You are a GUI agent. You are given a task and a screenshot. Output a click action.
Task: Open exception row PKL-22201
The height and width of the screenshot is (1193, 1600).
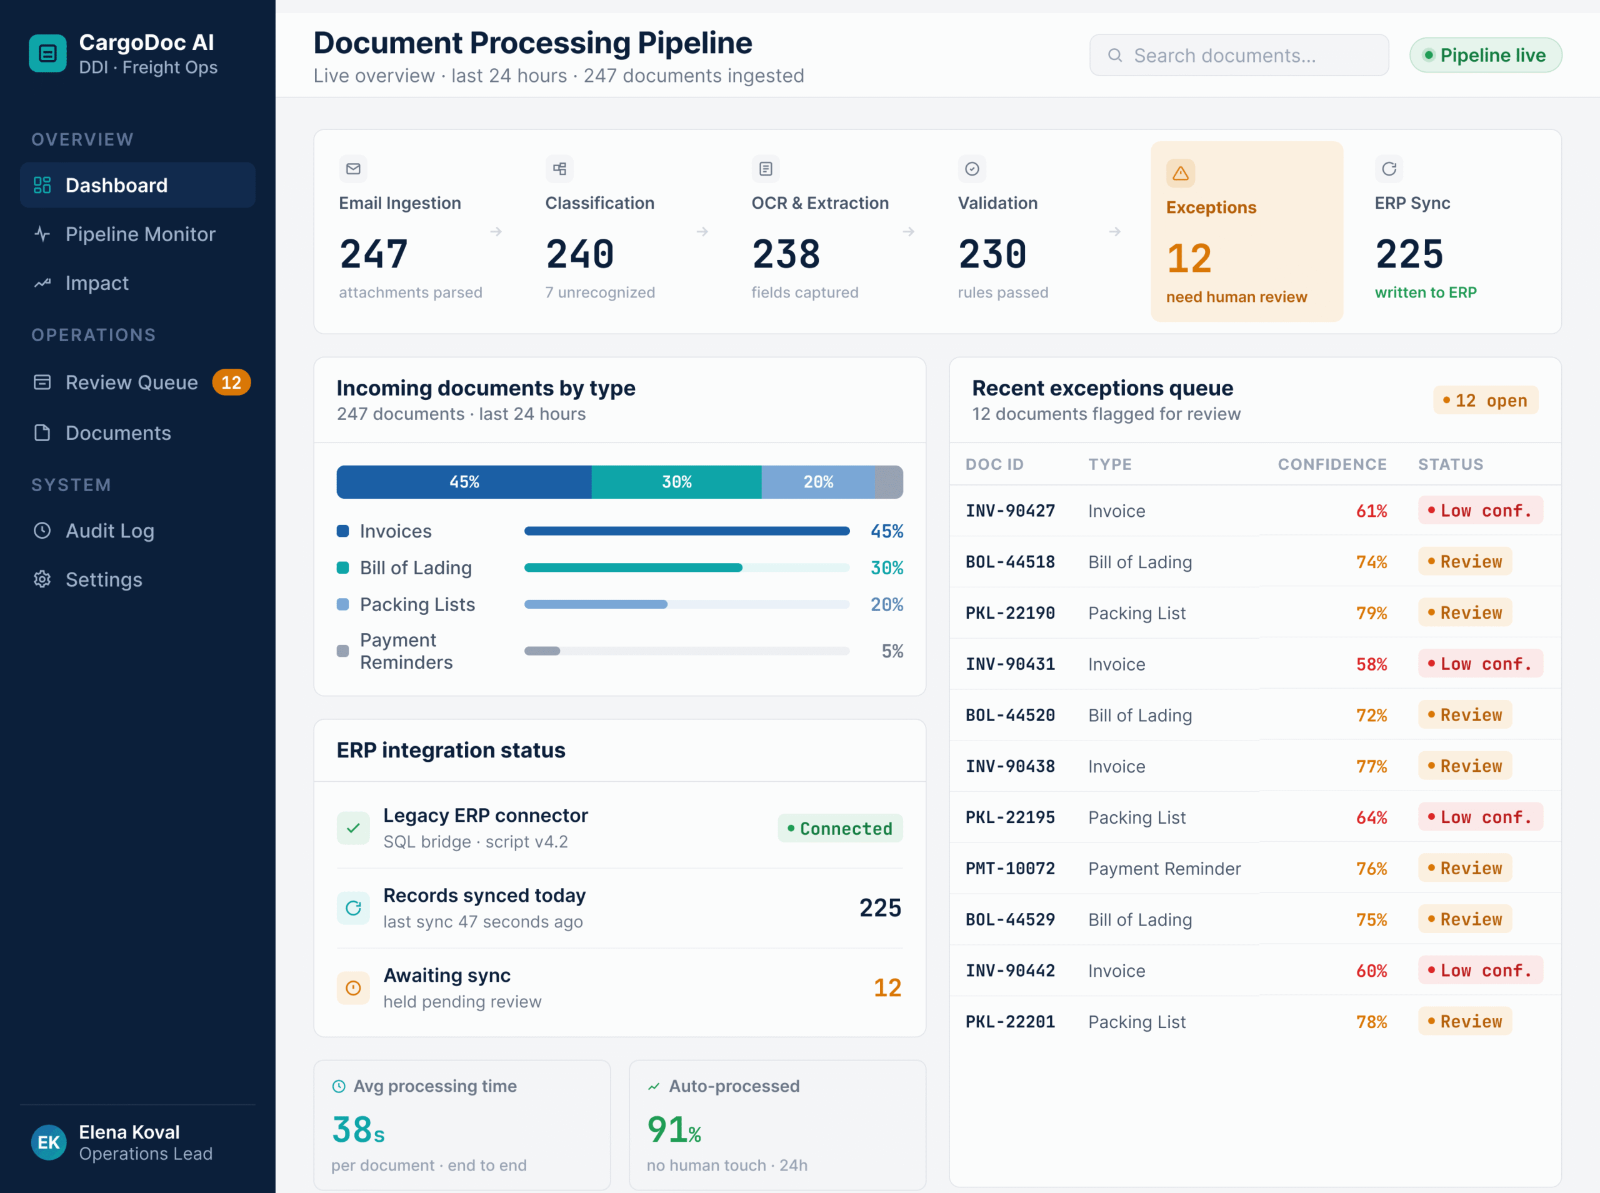(x=1255, y=1021)
